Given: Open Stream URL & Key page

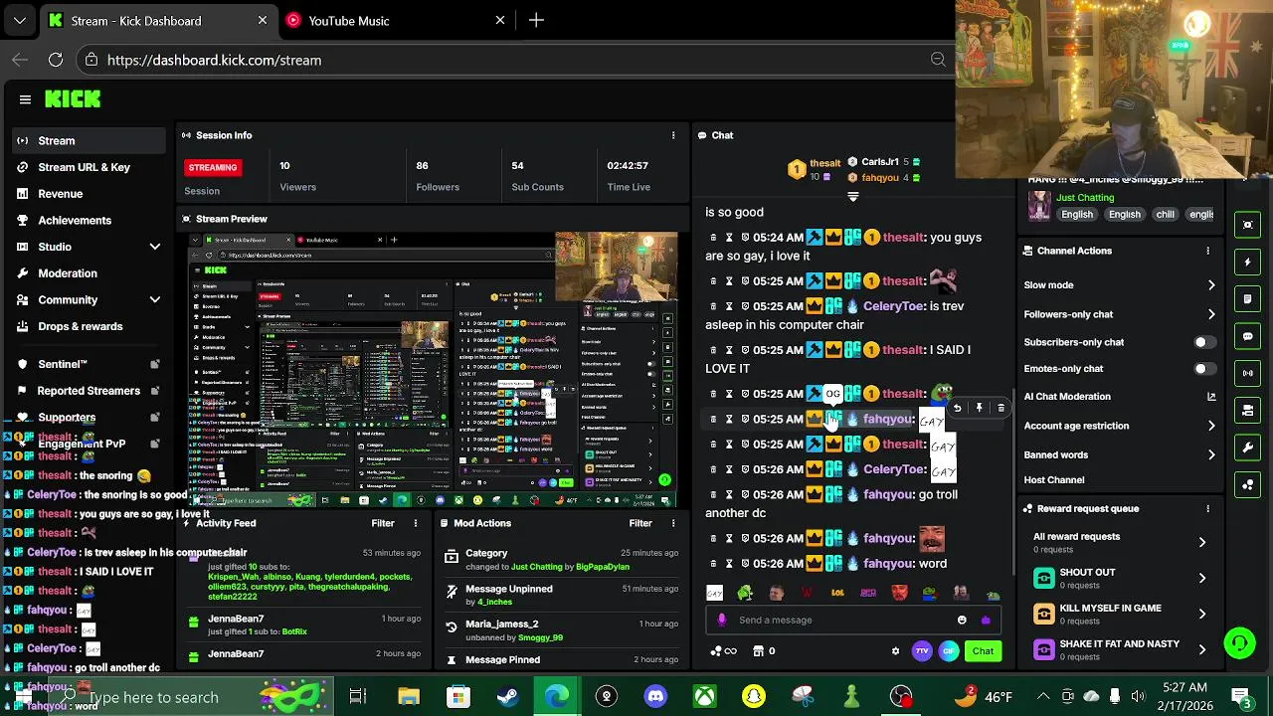Looking at the screenshot, I should point(84,167).
